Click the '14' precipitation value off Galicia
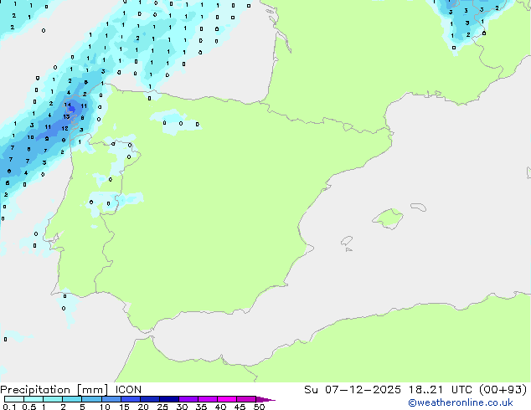The width and height of the screenshot is (531, 410). (67, 105)
